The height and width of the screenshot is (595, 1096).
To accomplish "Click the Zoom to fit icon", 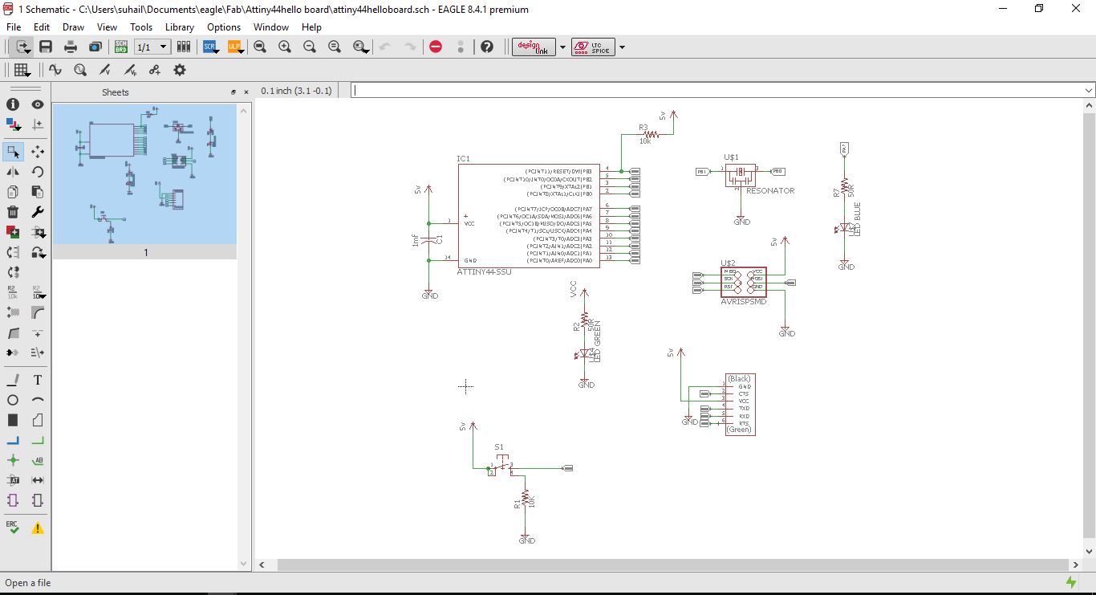I will click(260, 47).
